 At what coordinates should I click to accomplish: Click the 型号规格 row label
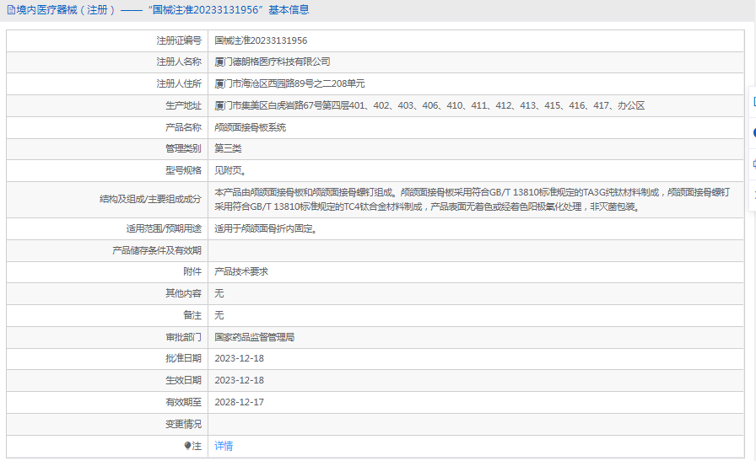point(183,170)
